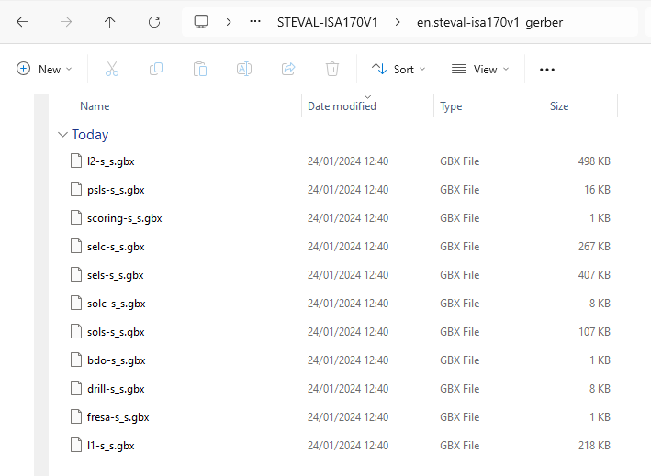Image resolution: width=651 pixels, height=476 pixels.
Task: Open the New item dropdown
Action: (x=44, y=69)
